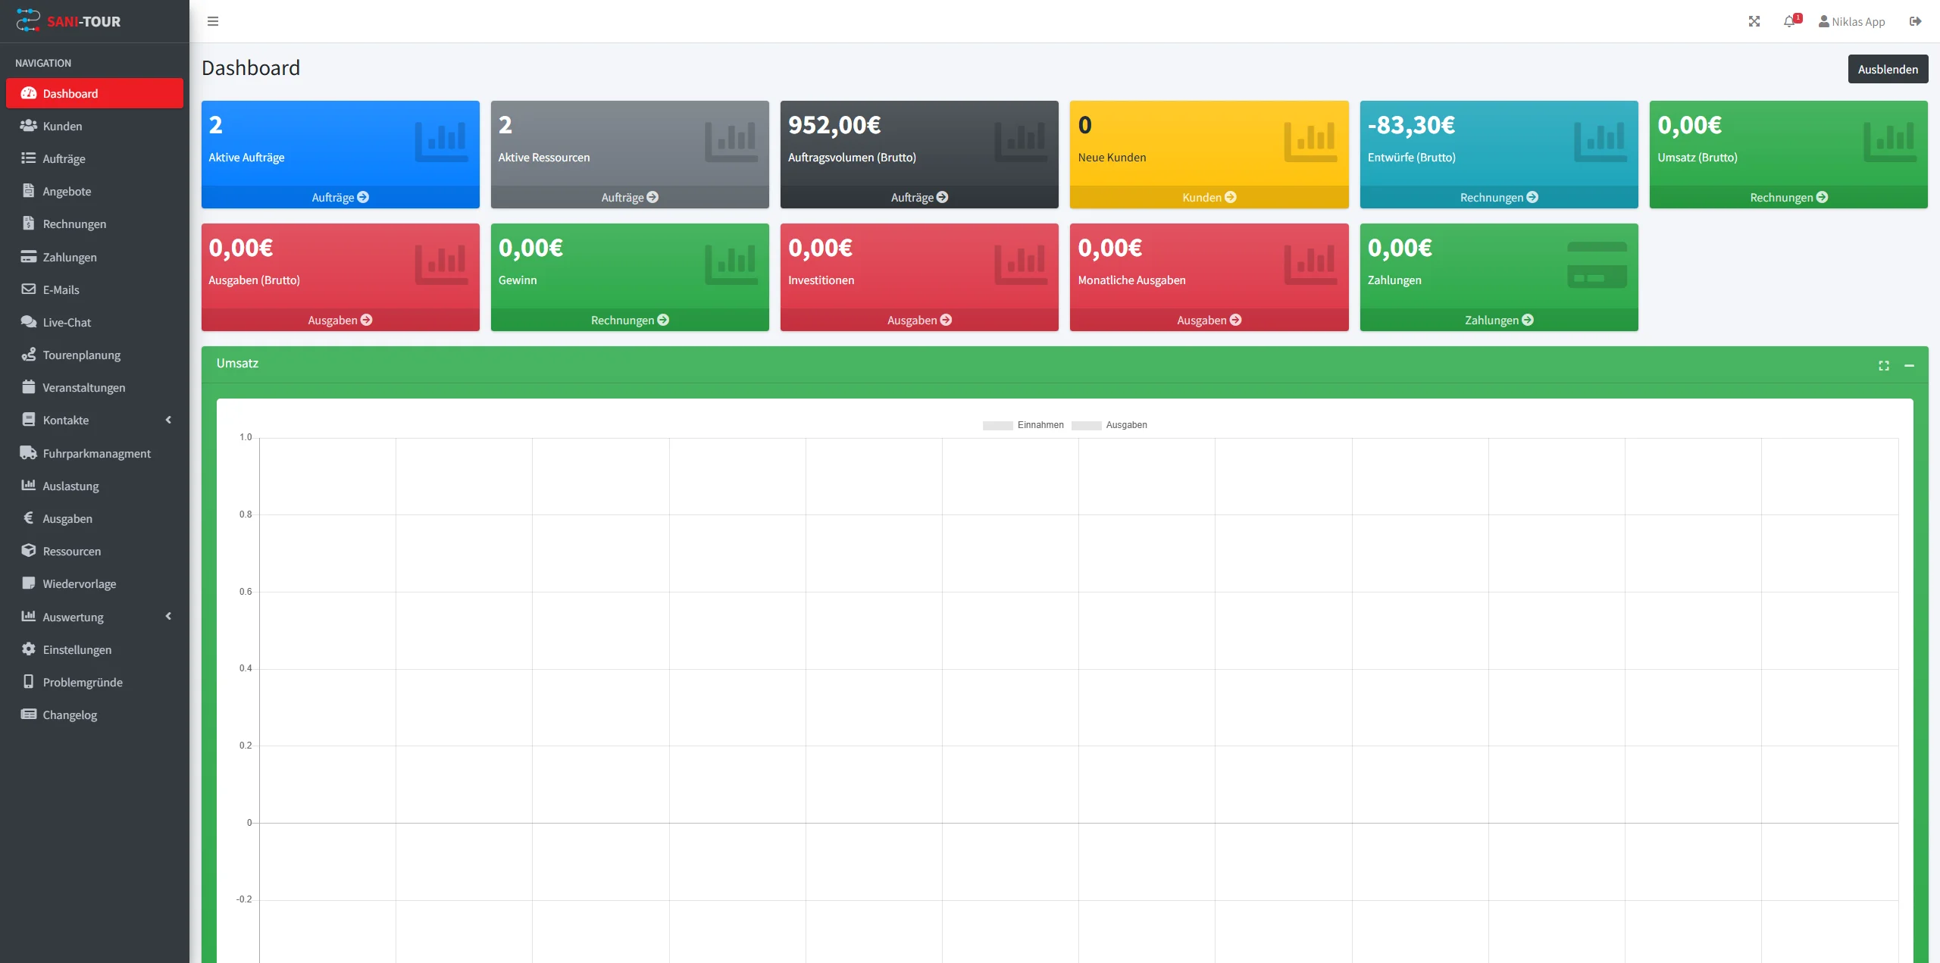Open the notifications bell icon

[1789, 21]
